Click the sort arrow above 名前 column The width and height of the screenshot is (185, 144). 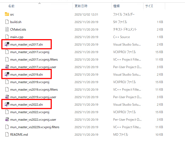click(39, 3)
